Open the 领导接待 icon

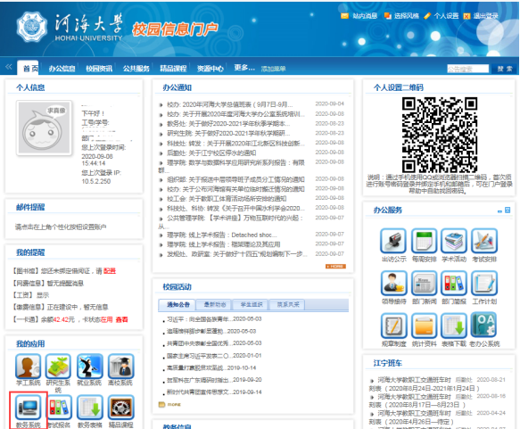coord(393,283)
